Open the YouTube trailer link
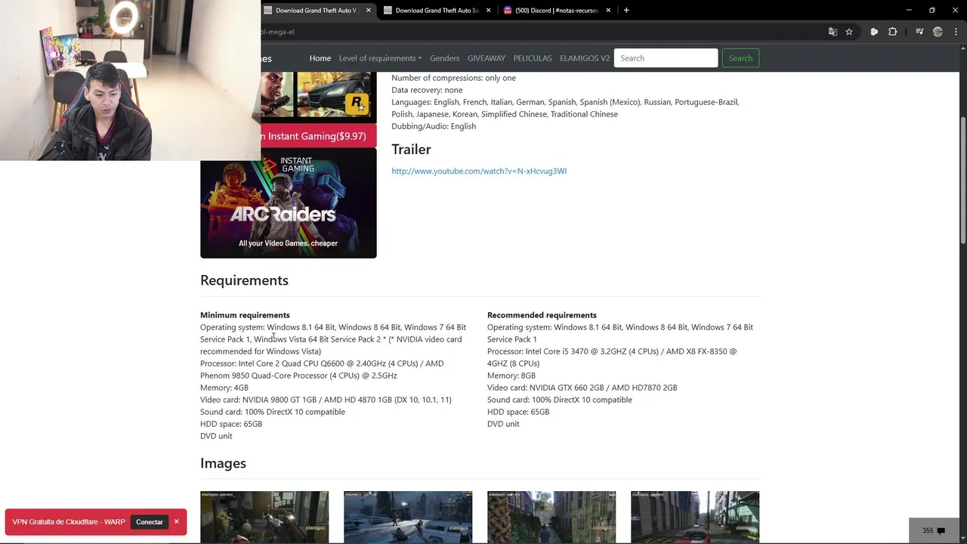The image size is (967, 544). coord(479,171)
